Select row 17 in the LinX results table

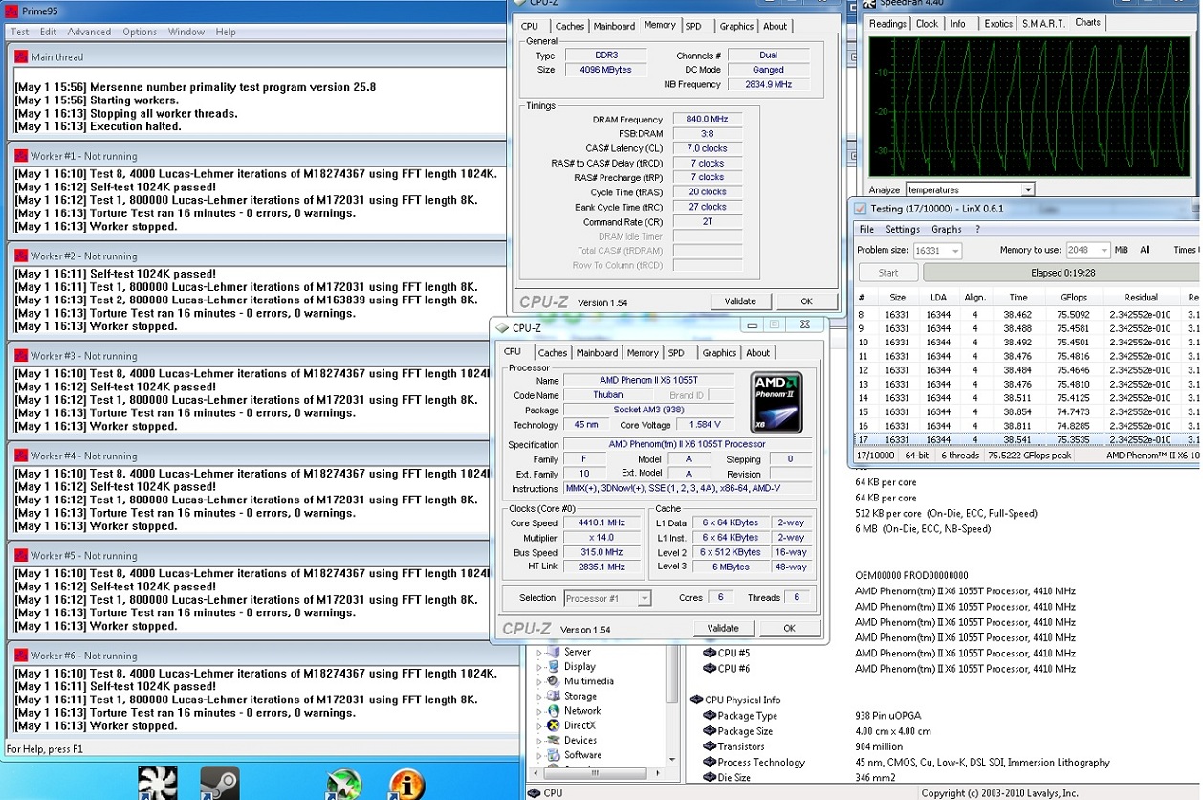(x=1026, y=440)
